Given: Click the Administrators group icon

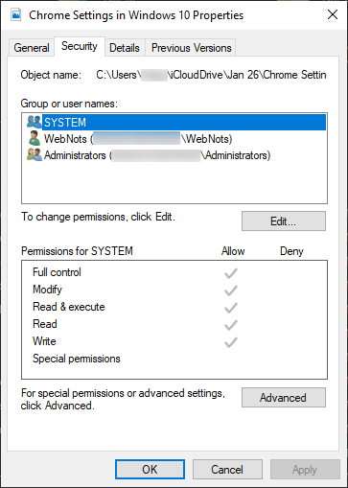Looking at the screenshot, I should [x=35, y=154].
